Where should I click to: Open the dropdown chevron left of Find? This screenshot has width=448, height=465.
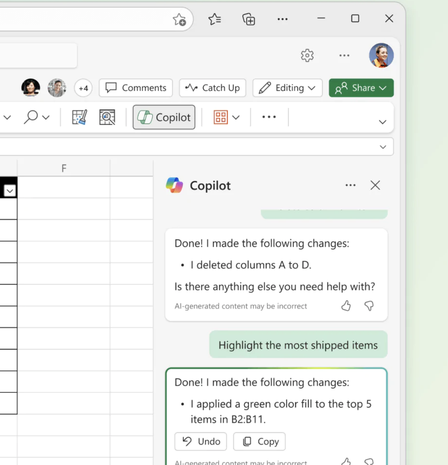[7, 117]
